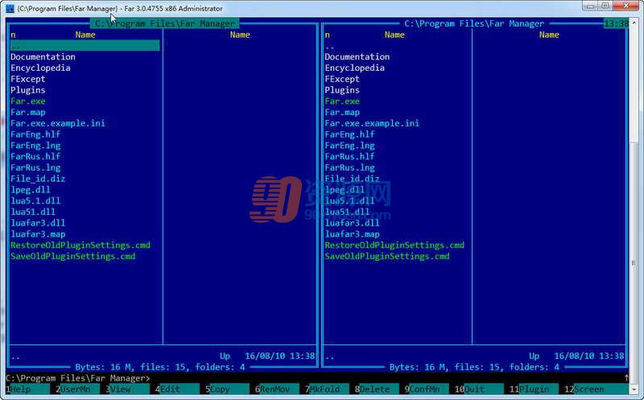Click right panel path title
644x400 pixels.
pyautogui.click(x=474, y=24)
